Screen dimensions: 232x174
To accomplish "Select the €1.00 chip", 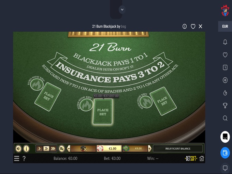I will click(x=109, y=148).
